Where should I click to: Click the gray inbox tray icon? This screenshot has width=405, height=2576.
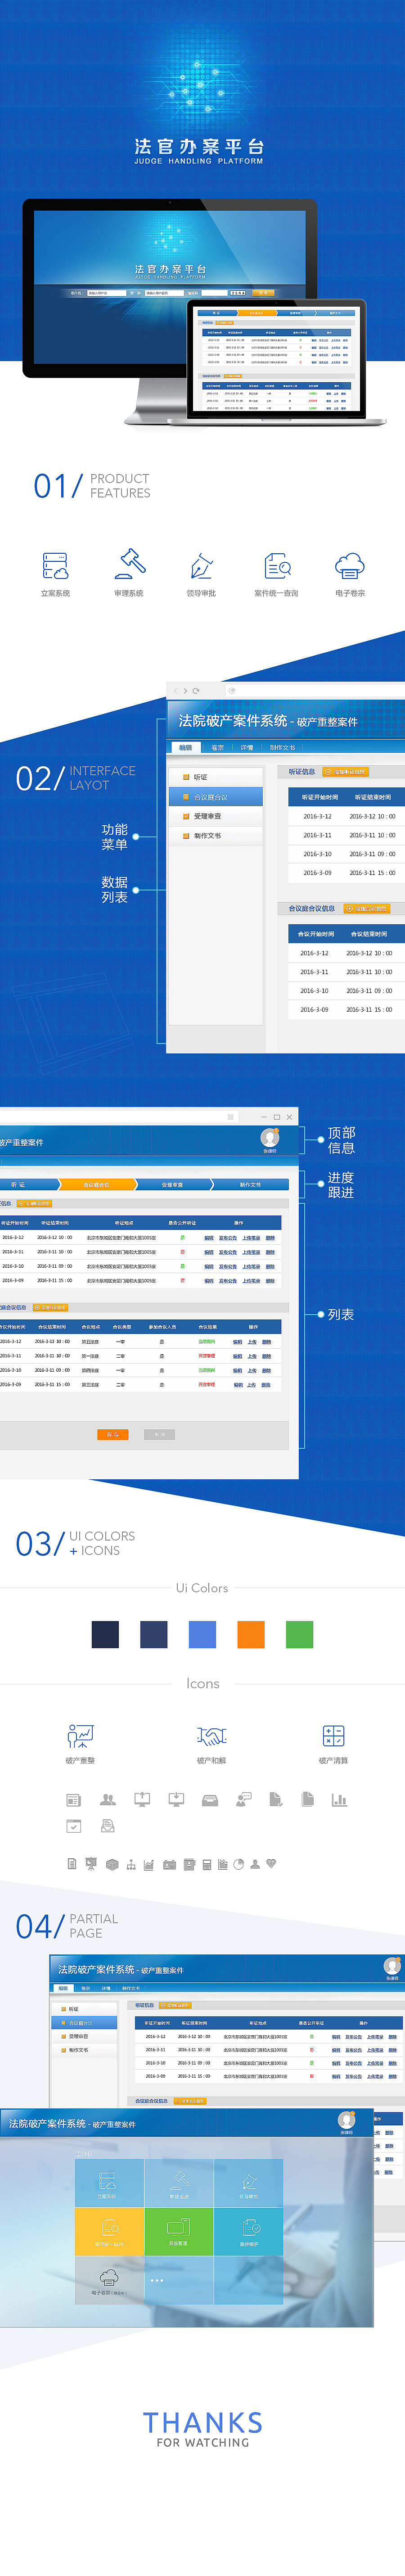point(210,1800)
